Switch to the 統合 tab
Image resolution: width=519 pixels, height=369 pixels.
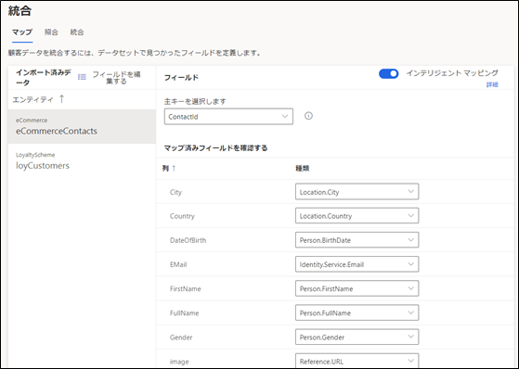click(77, 32)
